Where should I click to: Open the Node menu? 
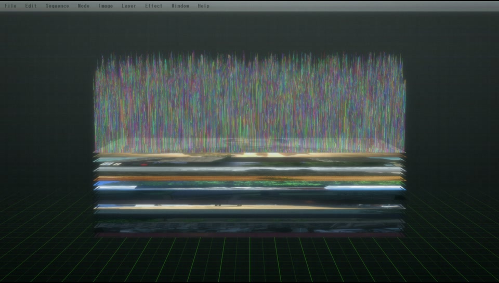(84, 6)
